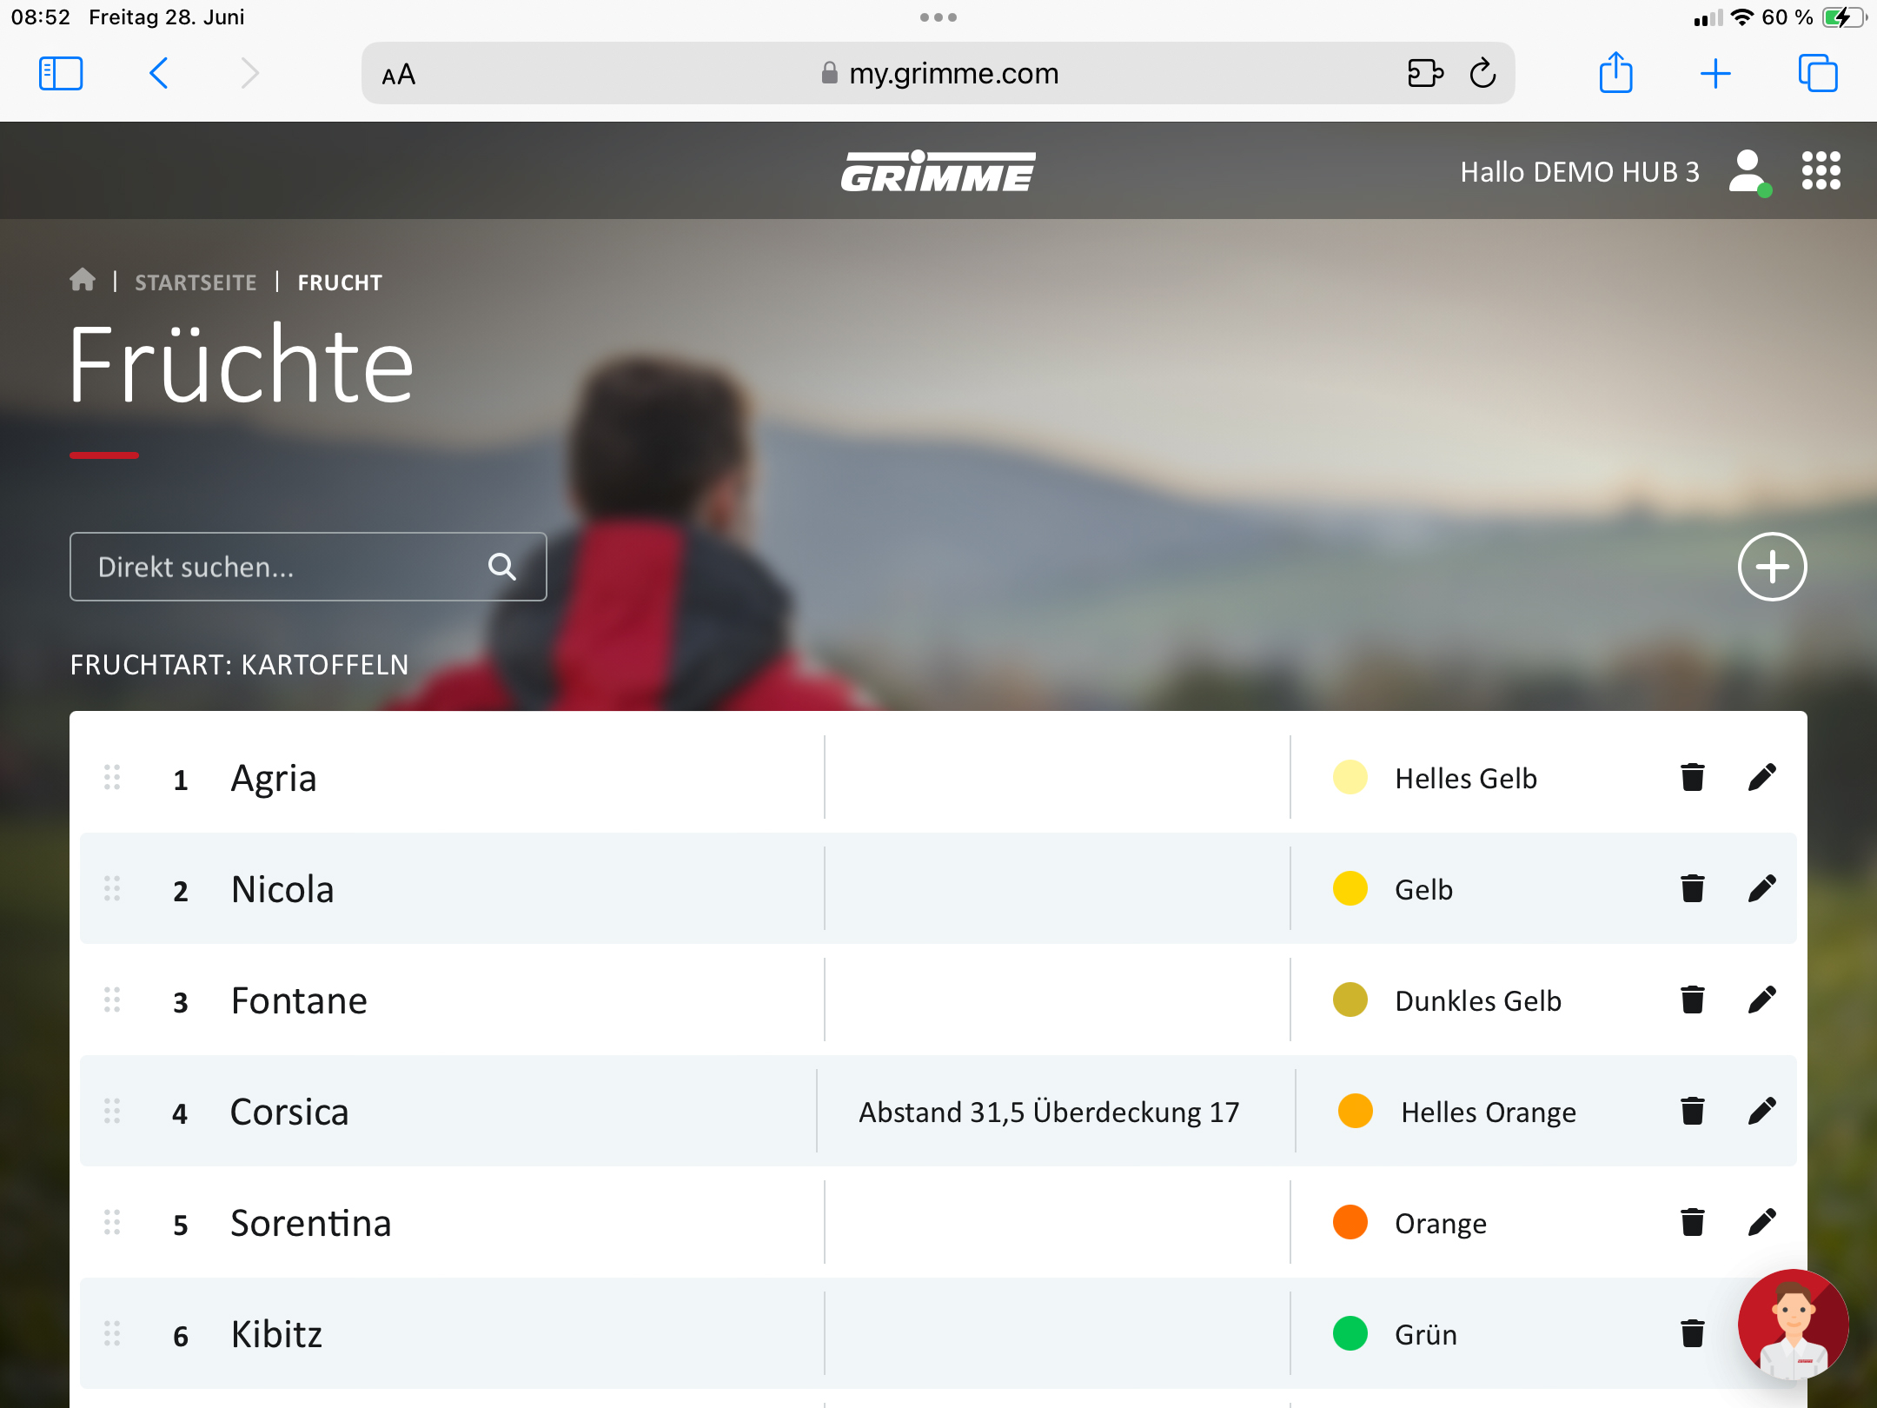
Task: Click the Dunkles Gelb color dot
Action: click(x=1350, y=1000)
